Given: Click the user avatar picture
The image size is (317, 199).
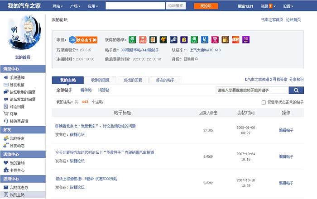Looking at the screenshot, I should pyautogui.click(x=23, y=33).
